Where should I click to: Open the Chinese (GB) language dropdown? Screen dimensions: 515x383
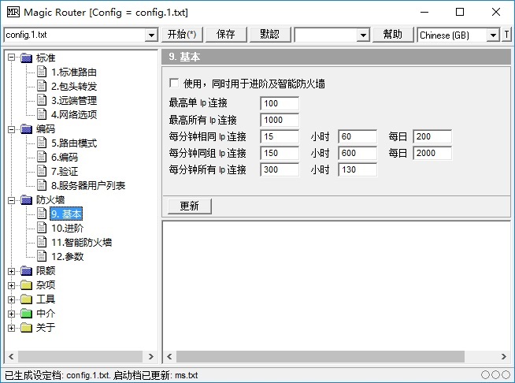(493, 35)
